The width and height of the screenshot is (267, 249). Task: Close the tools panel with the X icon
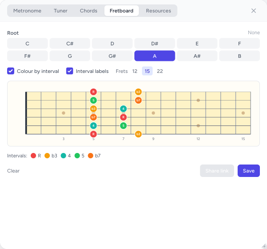[x=254, y=11]
